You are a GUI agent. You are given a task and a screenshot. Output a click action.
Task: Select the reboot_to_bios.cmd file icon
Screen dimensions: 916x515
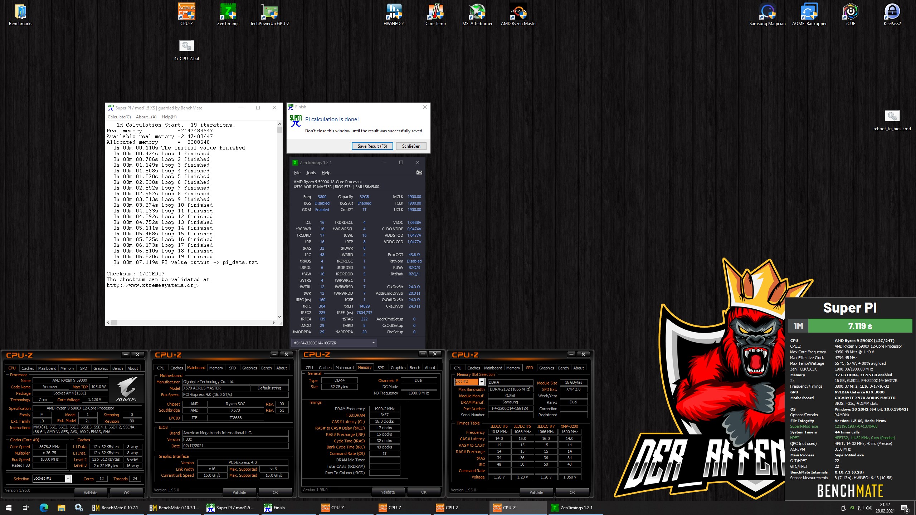pos(892,121)
